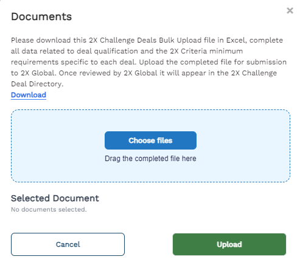
Task: Click the 'Drag the completed file here' text
Action: 150,159
